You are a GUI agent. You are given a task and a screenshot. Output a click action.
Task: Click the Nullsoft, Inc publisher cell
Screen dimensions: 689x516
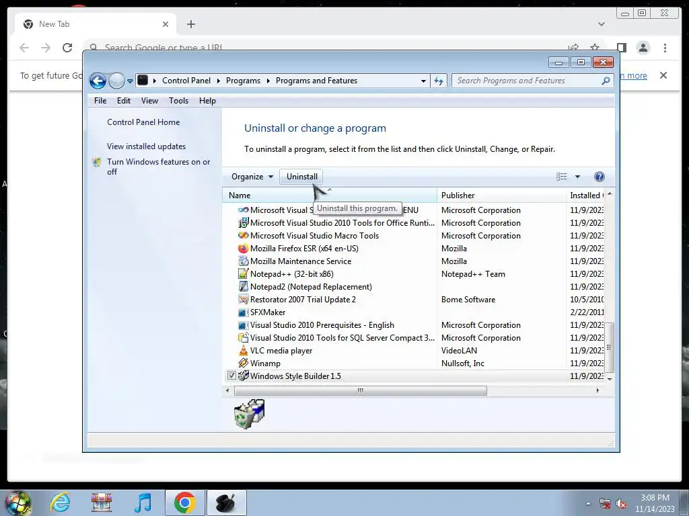pyautogui.click(x=463, y=363)
